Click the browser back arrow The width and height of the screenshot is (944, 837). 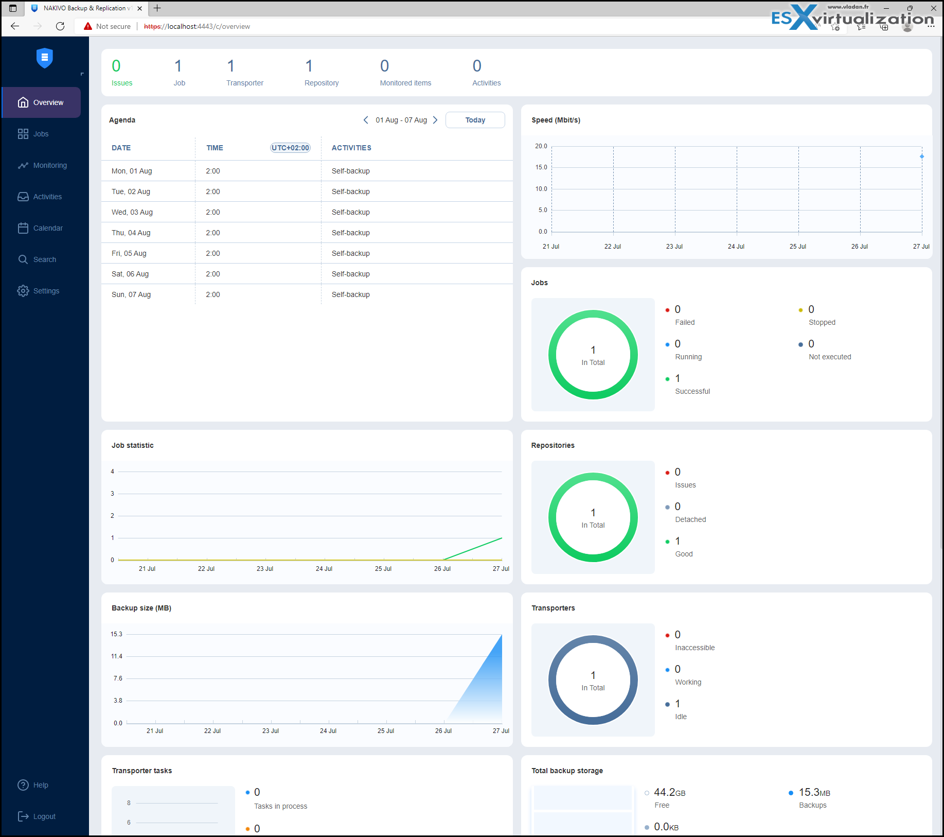pyautogui.click(x=15, y=26)
